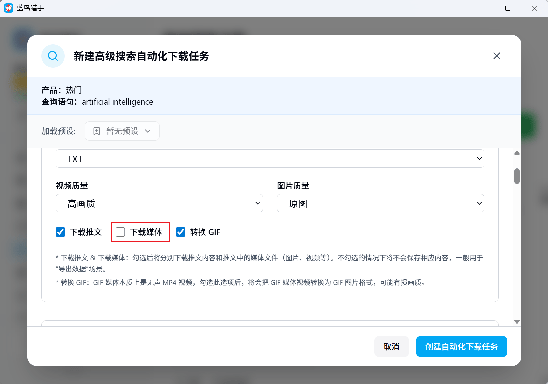Click the 取消 button
The width and height of the screenshot is (548, 384).
[x=391, y=347]
